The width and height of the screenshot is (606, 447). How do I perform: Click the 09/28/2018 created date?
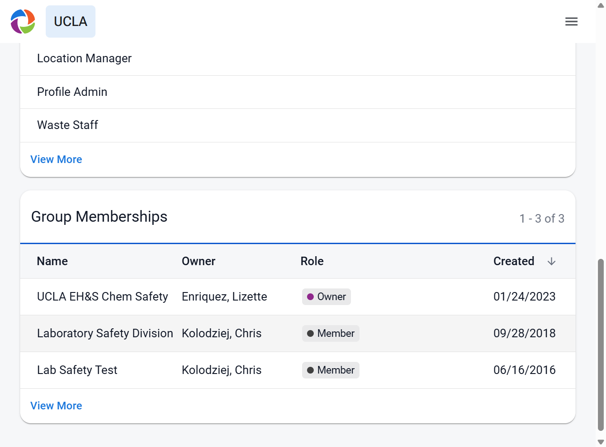point(524,333)
